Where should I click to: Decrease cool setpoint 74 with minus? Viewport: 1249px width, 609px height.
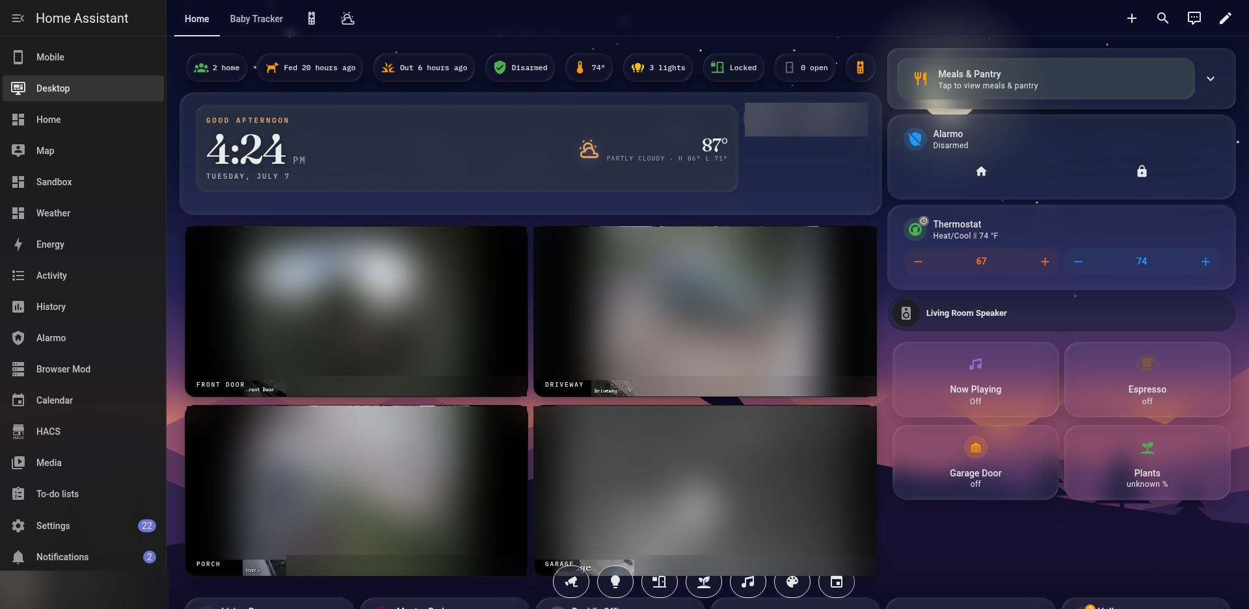pos(1079,261)
